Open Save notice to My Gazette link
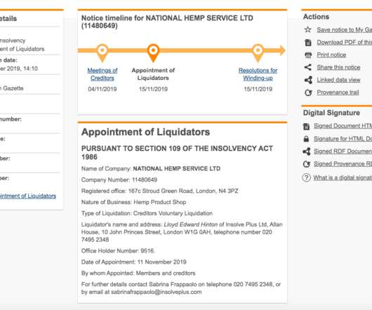 [x=345, y=30]
